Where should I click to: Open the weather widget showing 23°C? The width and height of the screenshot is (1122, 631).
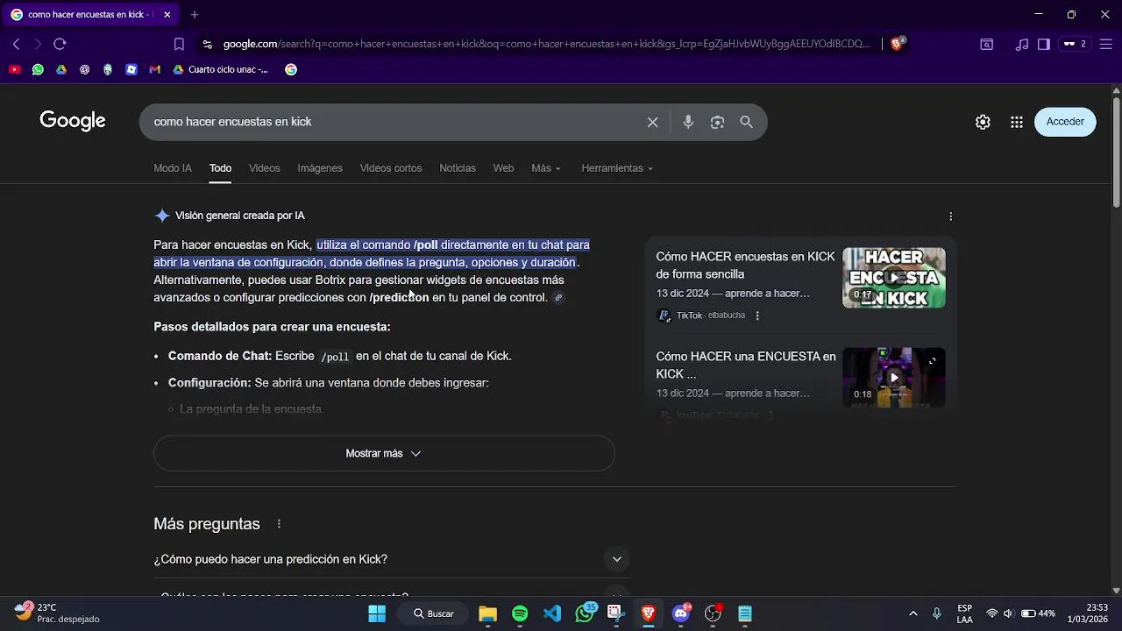(57, 613)
